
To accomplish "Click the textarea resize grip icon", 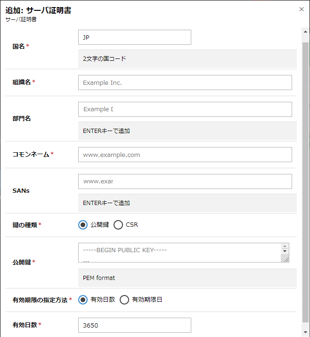I will point(286,260).
